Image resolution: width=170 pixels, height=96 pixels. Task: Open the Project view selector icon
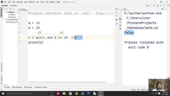coord(5,9)
